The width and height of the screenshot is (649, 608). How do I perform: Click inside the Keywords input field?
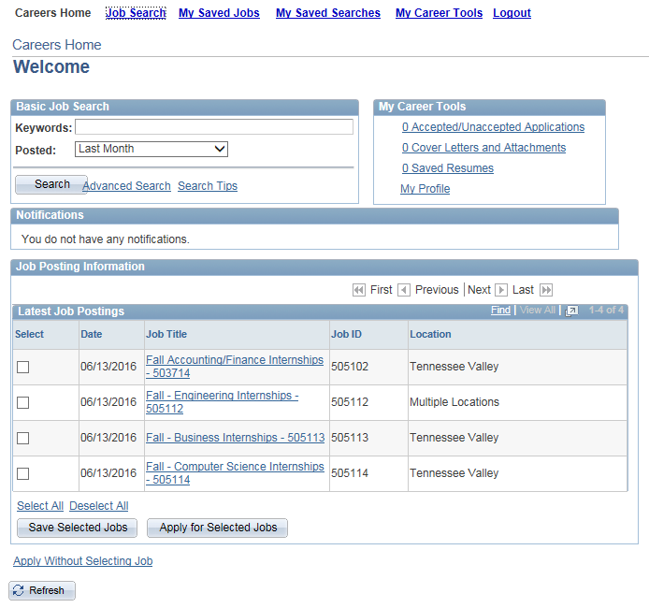pyautogui.click(x=214, y=126)
